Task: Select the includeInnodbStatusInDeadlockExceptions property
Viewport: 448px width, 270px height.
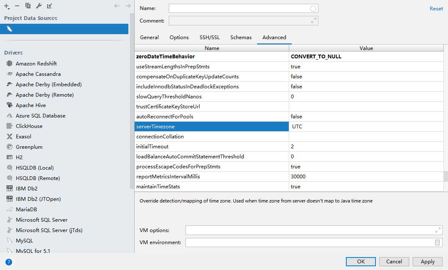Action: 212,87
